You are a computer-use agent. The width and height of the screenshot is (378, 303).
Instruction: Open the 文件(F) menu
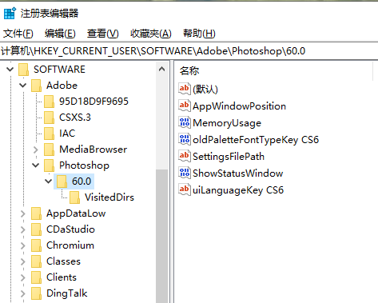pyautogui.click(x=18, y=34)
